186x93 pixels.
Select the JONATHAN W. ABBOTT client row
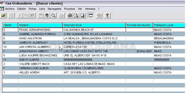pyautogui.click(x=94, y=51)
